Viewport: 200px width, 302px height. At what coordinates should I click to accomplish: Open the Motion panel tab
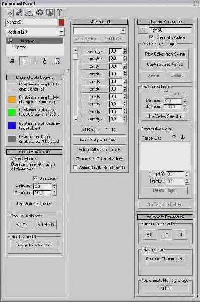pos(39,13)
